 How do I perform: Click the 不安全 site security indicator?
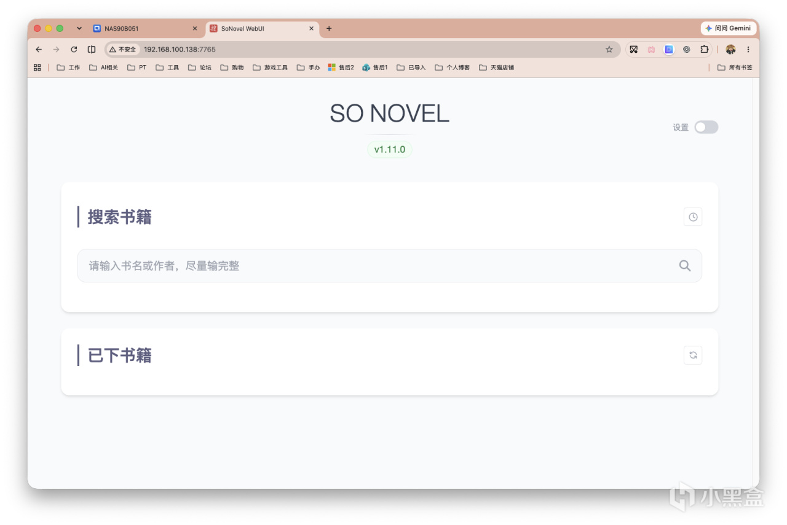tap(122, 49)
